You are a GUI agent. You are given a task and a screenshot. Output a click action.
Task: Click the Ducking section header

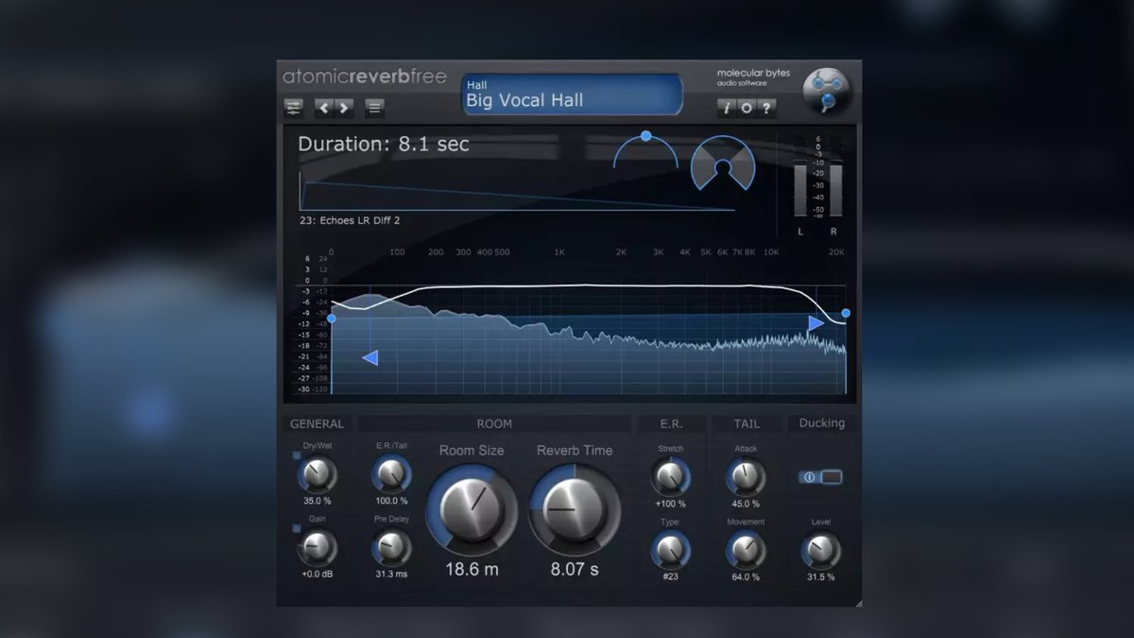tap(821, 422)
